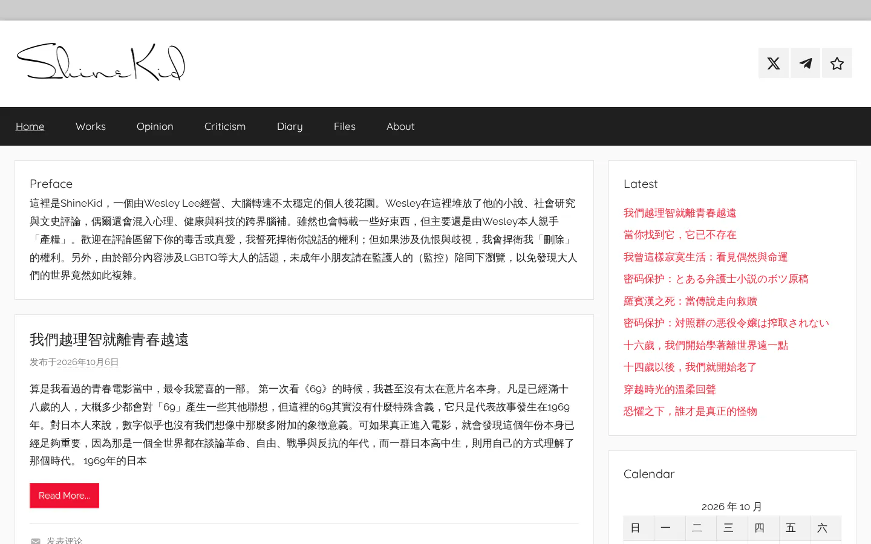Click the Calendar widget heading

pyautogui.click(x=649, y=474)
